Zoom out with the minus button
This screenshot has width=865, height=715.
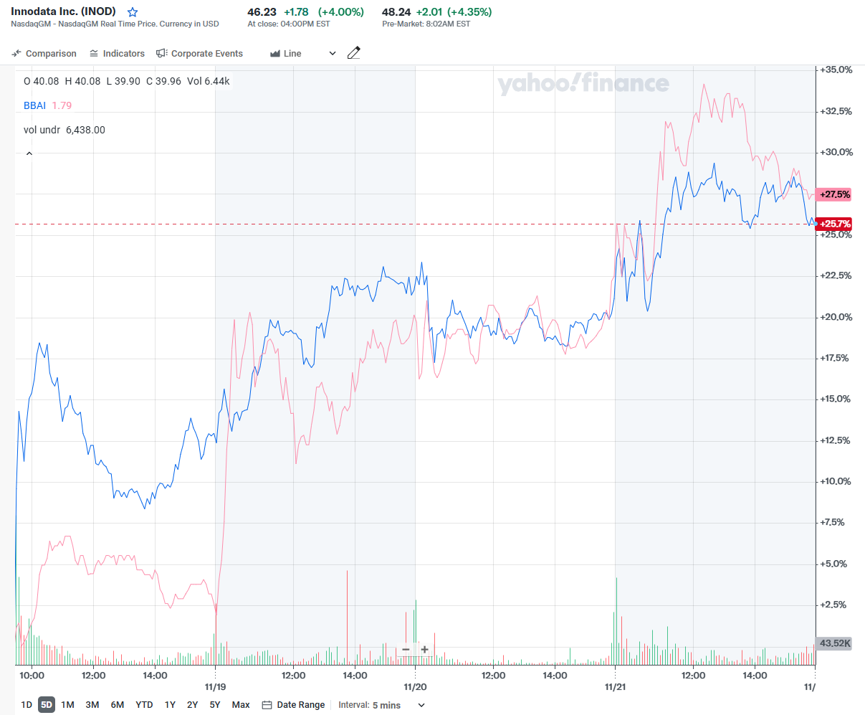pyautogui.click(x=406, y=650)
